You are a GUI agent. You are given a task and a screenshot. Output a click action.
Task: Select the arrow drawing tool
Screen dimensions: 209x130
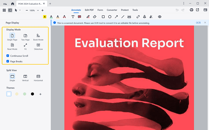[x=116, y=17]
